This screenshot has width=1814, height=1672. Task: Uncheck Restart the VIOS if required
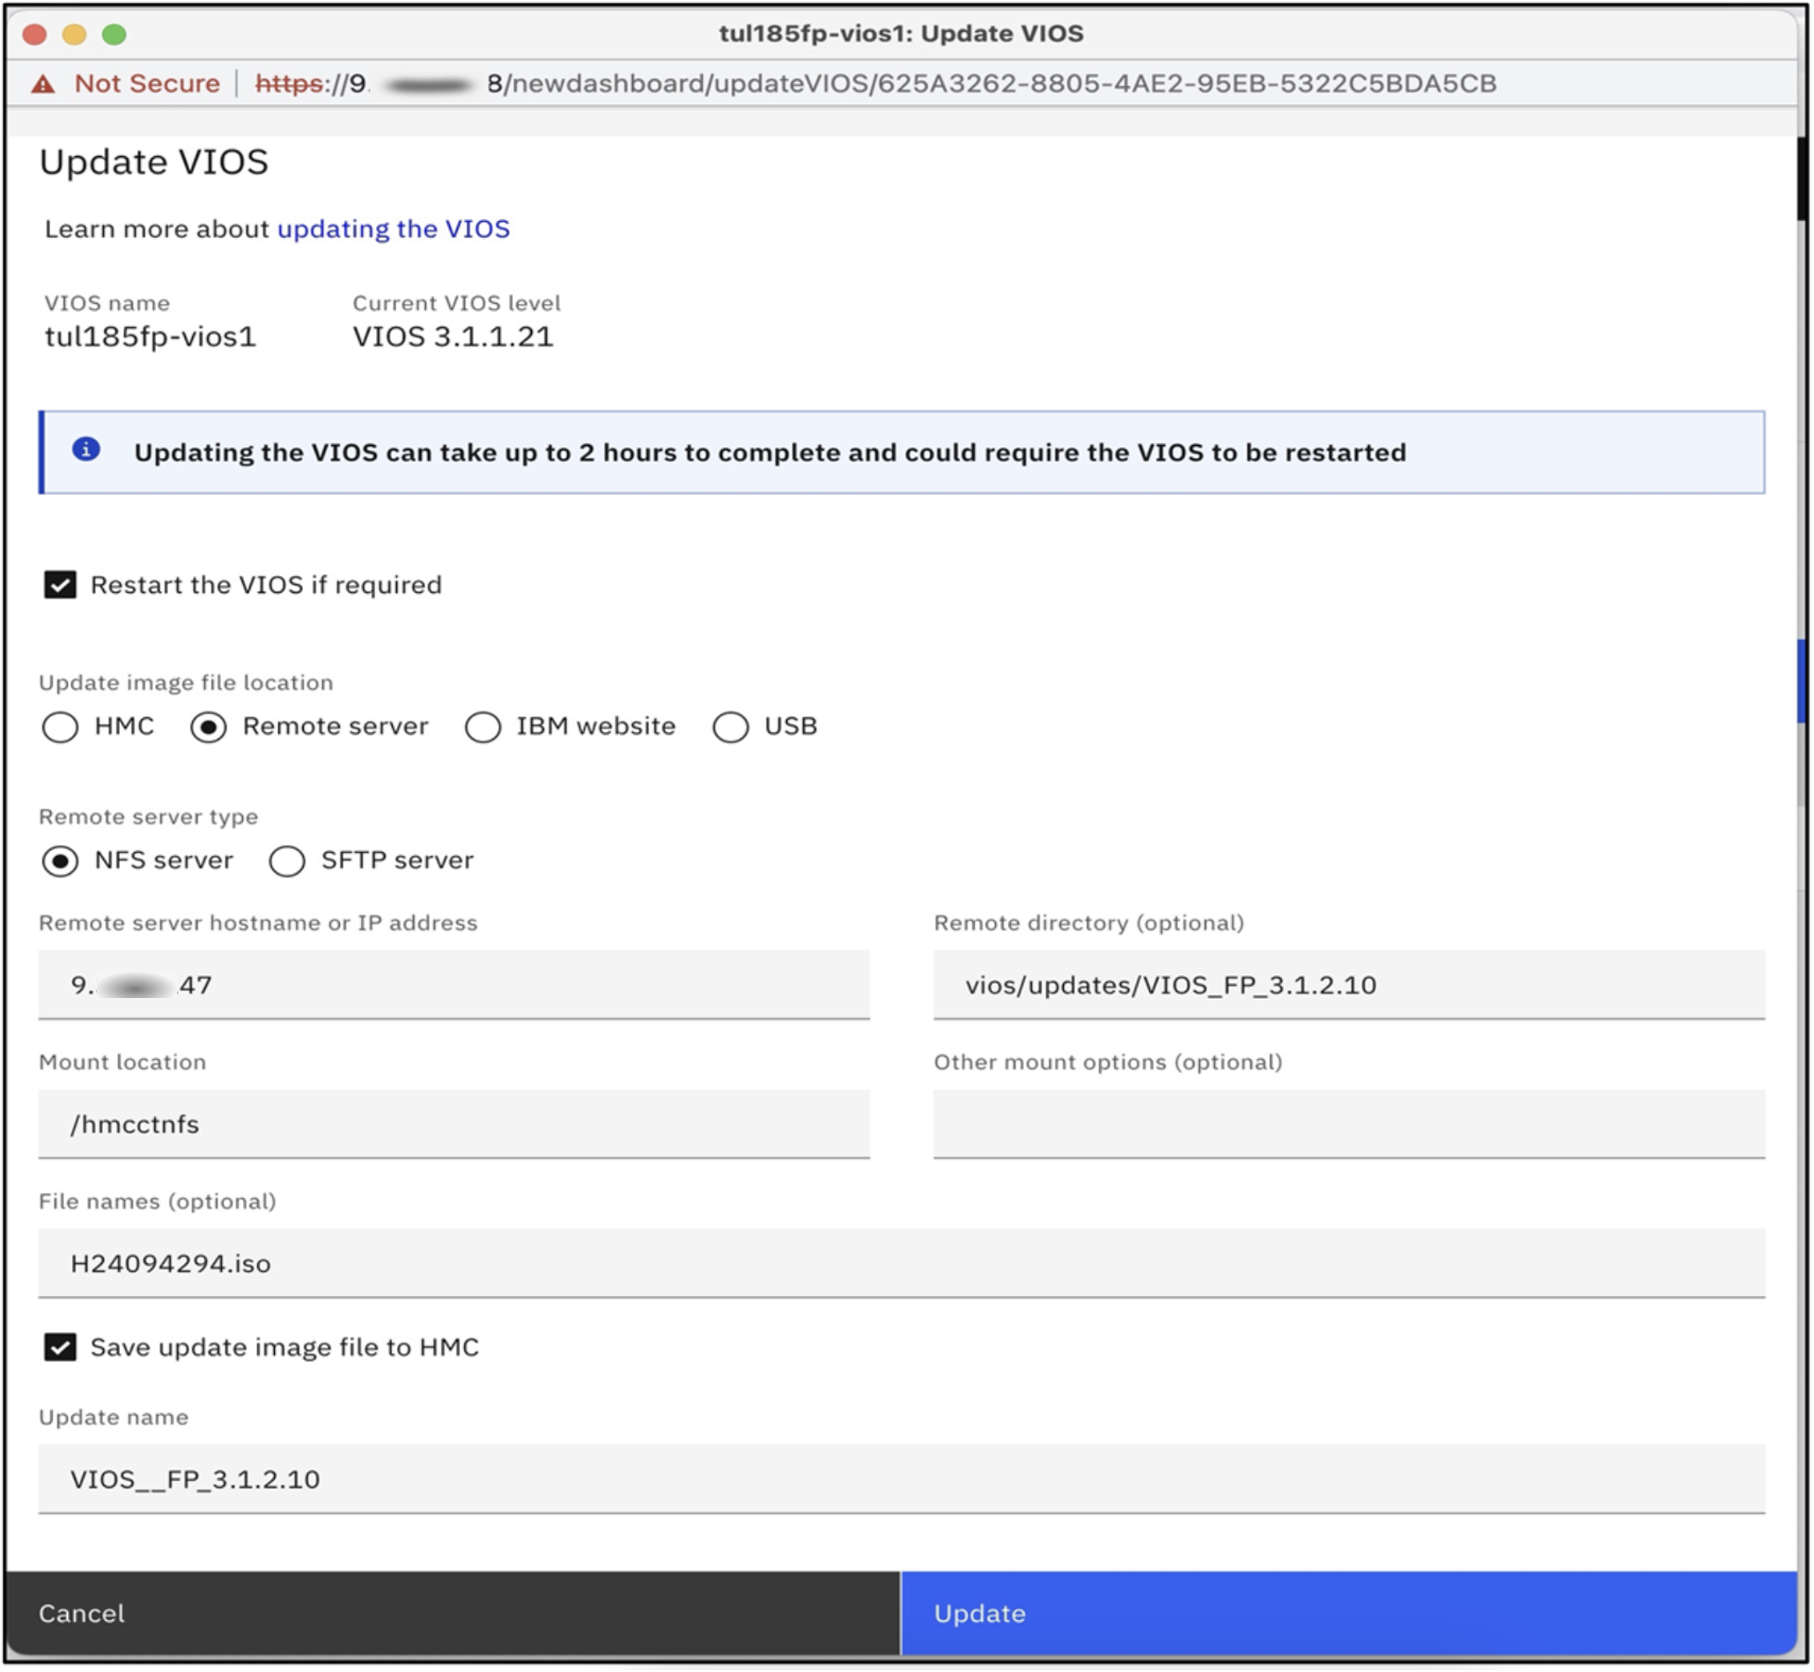60,584
